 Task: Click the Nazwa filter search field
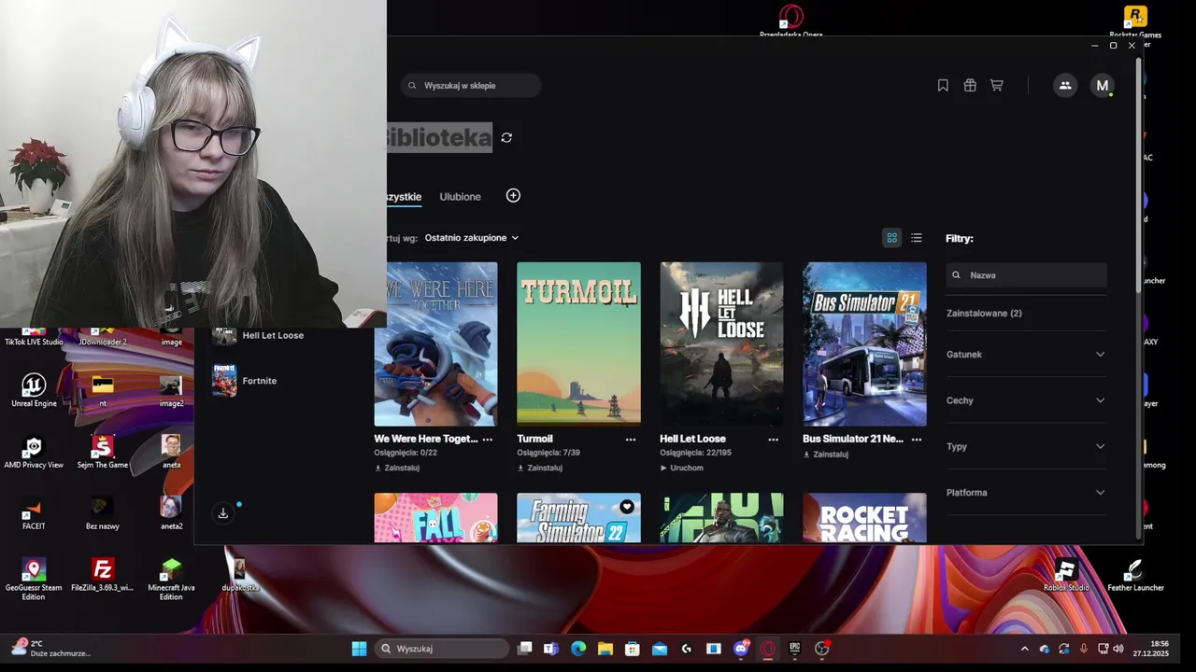click(x=1026, y=275)
